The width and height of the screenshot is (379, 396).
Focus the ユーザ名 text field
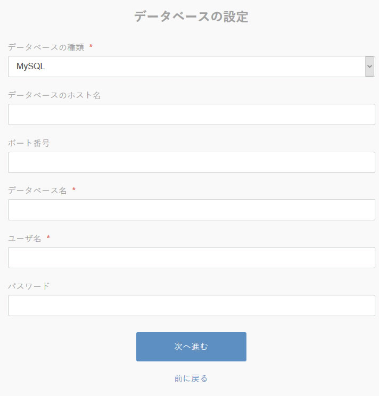click(x=192, y=258)
